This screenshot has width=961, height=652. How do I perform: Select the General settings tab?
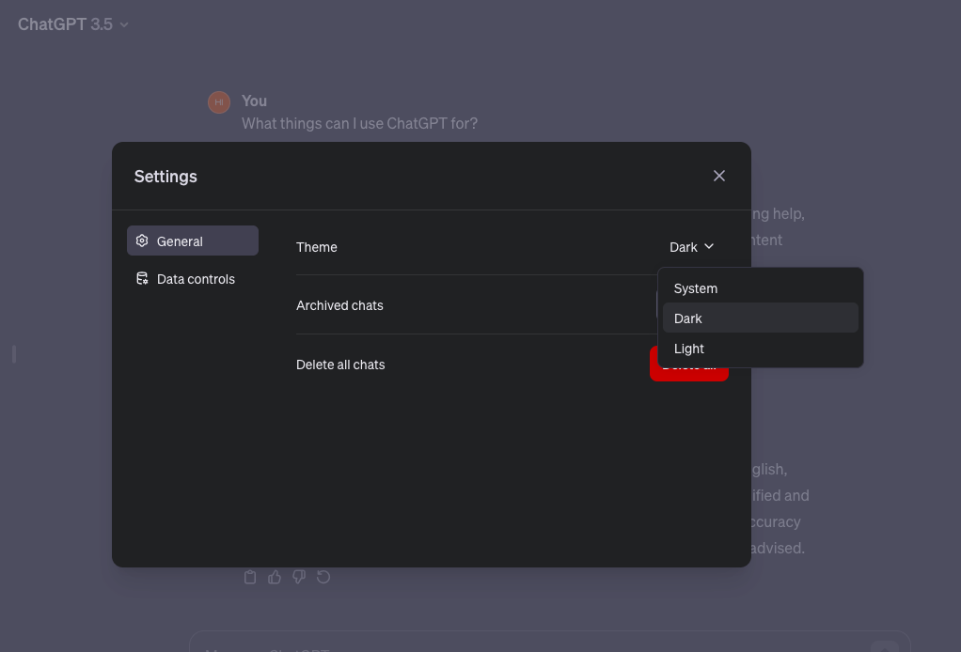pyautogui.click(x=193, y=241)
